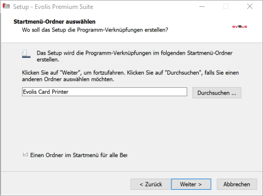Click the text Das Setup wird die Programm-Verknüpfungen

coord(135,56)
